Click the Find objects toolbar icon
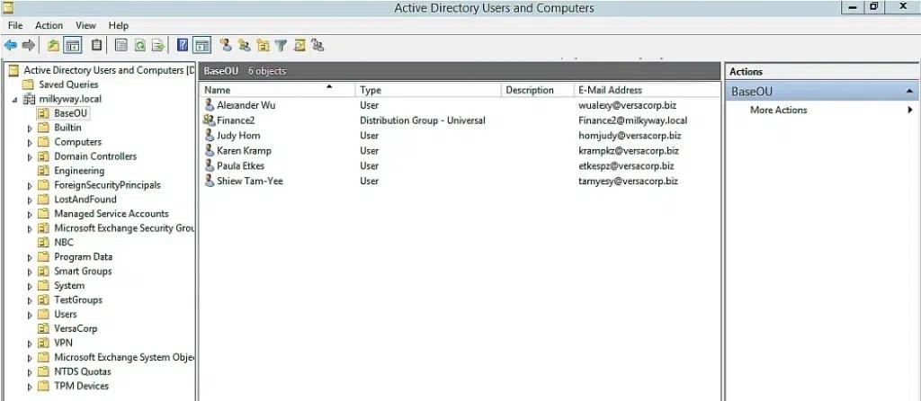921x401 pixels. click(x=300, y=45)
